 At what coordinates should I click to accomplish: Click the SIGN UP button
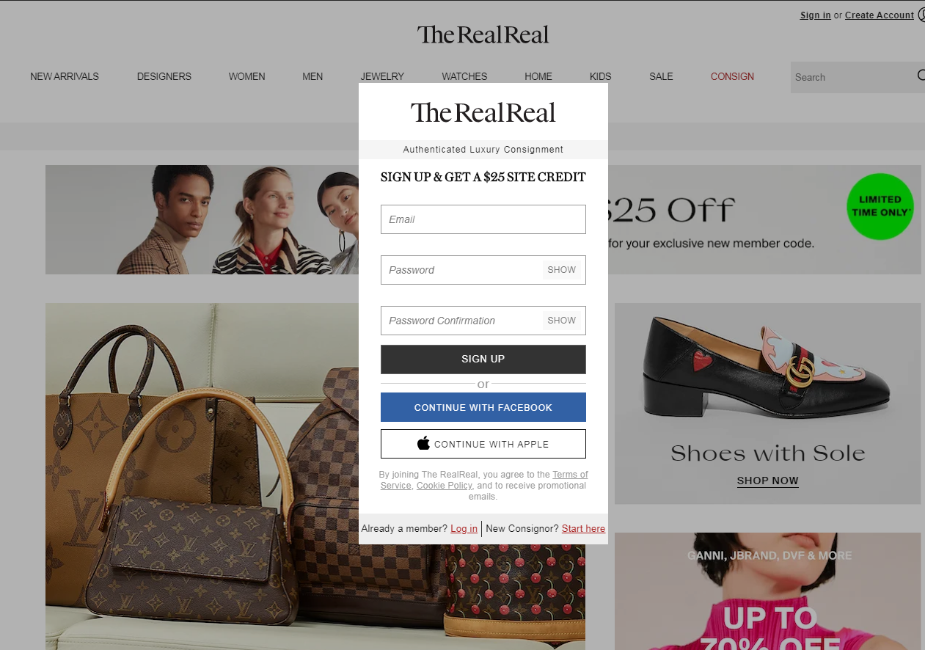click(x=483, y=359)
